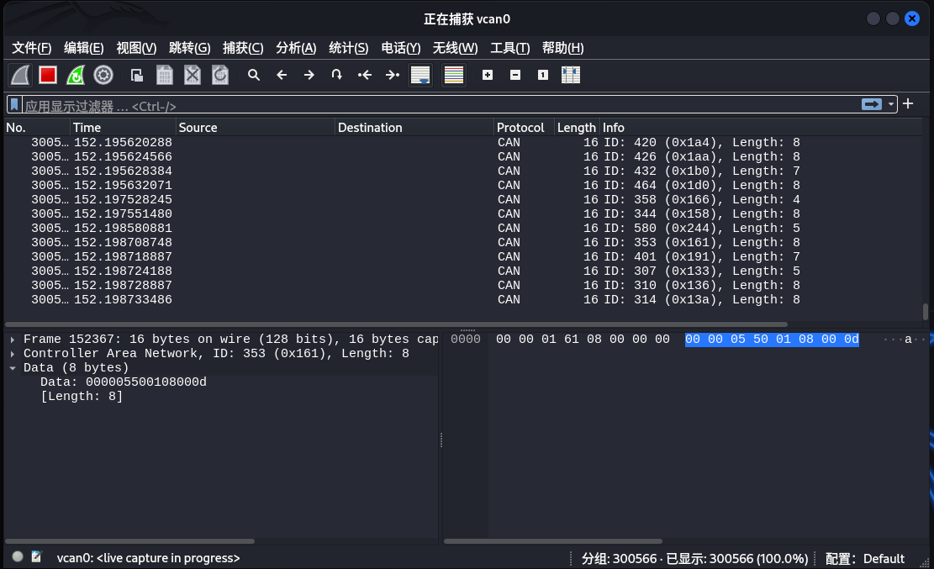This screenshot has width=934, height=569.
Task: Toggle auto-scroll during live capture
Action: (x=420, y=75)
